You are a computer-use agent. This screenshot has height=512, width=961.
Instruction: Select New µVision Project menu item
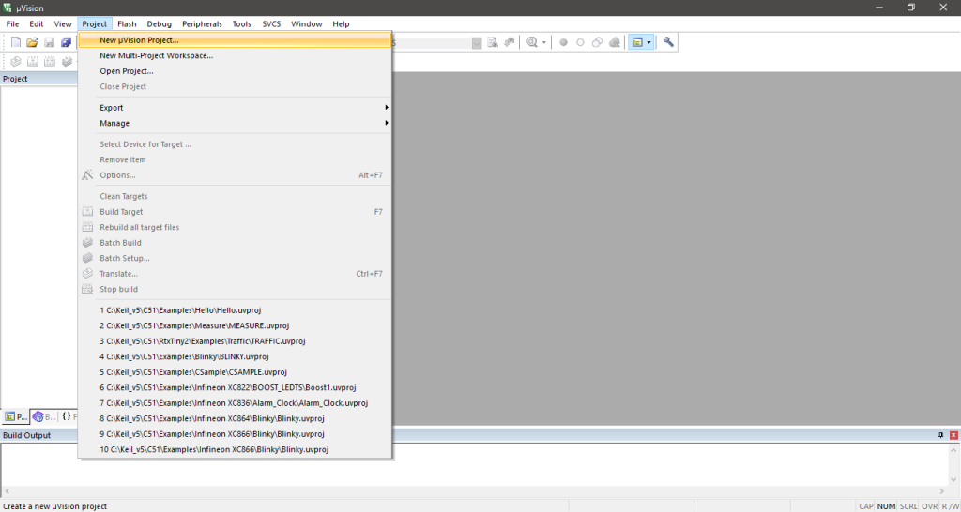tap(139, 40)
